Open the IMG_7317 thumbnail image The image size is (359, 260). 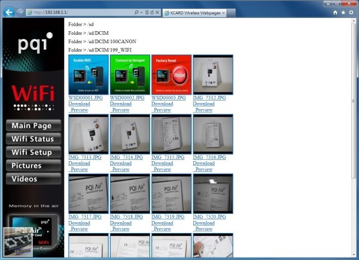[89, 194]
